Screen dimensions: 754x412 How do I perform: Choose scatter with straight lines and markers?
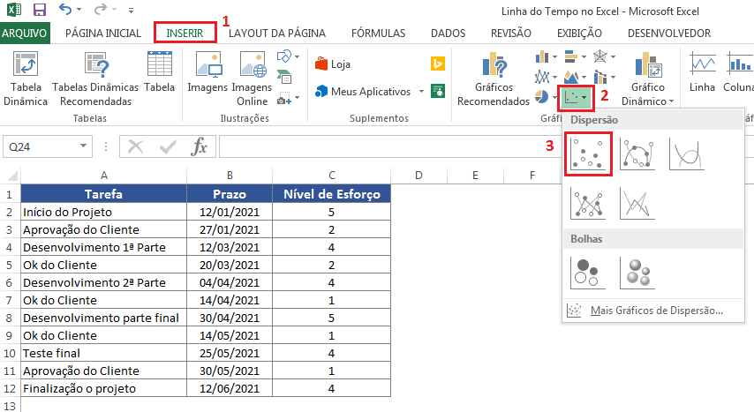click(x=587, y=202)
